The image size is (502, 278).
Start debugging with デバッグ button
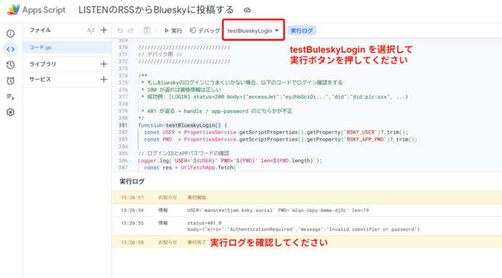(x=205, y=30)
